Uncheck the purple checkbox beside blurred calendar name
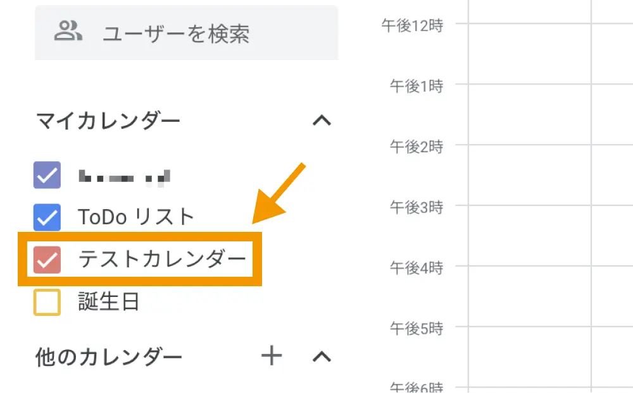Screen dimensions: 633x393 47,176
